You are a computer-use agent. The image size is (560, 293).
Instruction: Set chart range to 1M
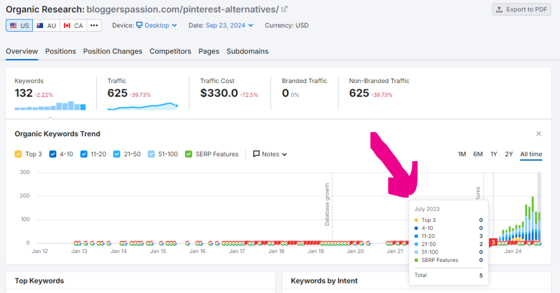pos(462,154)
